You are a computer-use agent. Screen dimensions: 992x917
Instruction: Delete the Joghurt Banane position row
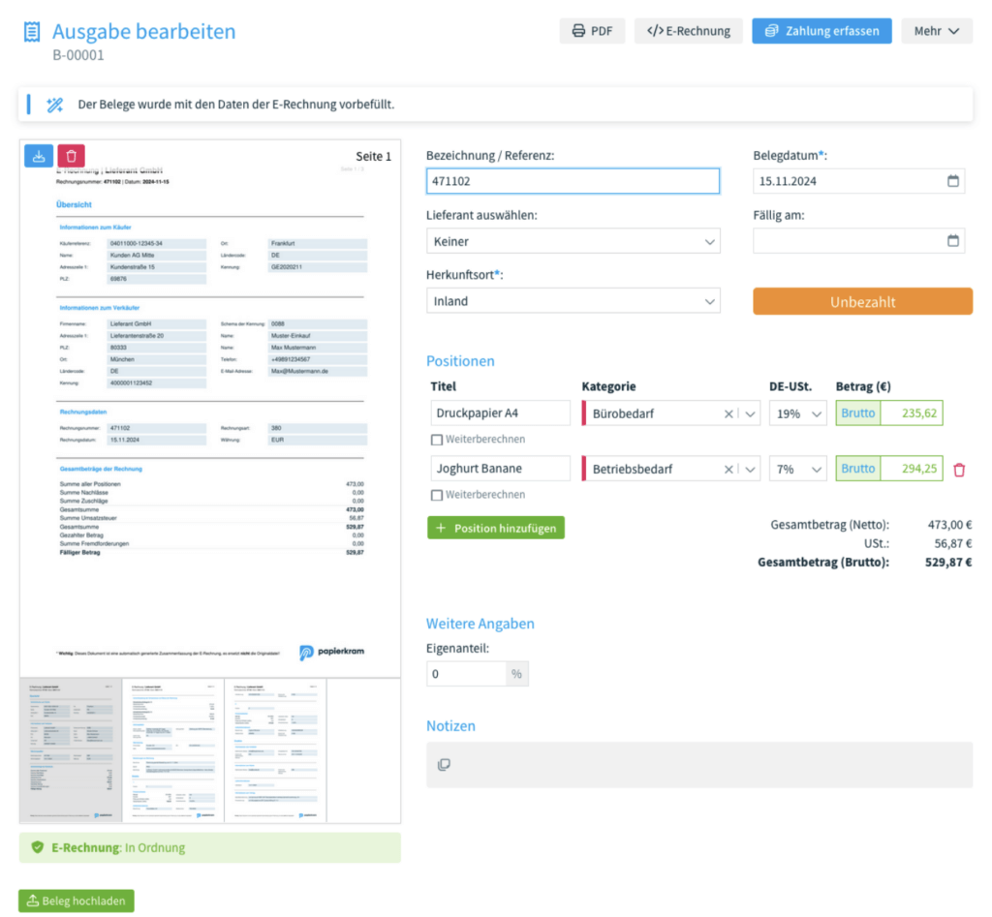pyautogui.click(x=959, y=470)
